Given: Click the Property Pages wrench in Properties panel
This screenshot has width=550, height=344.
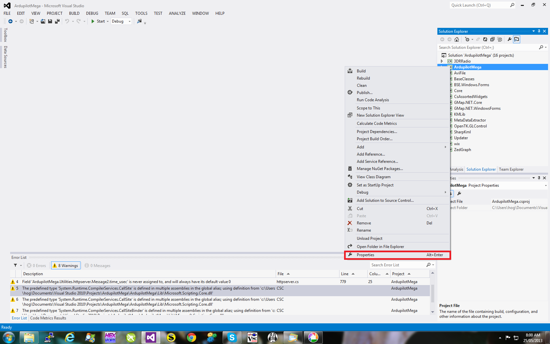Looking at the screenshot, I should [x=459, y=194].
